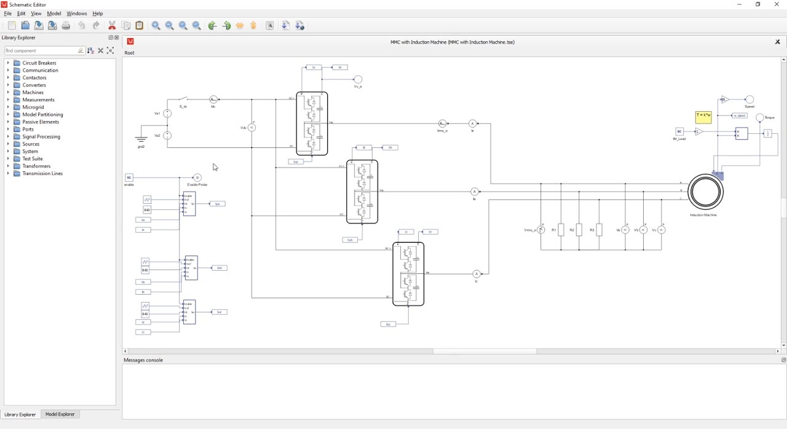Select the Induction Machine component
Viewport: 787px width, 442px height.
coord(706,192)
